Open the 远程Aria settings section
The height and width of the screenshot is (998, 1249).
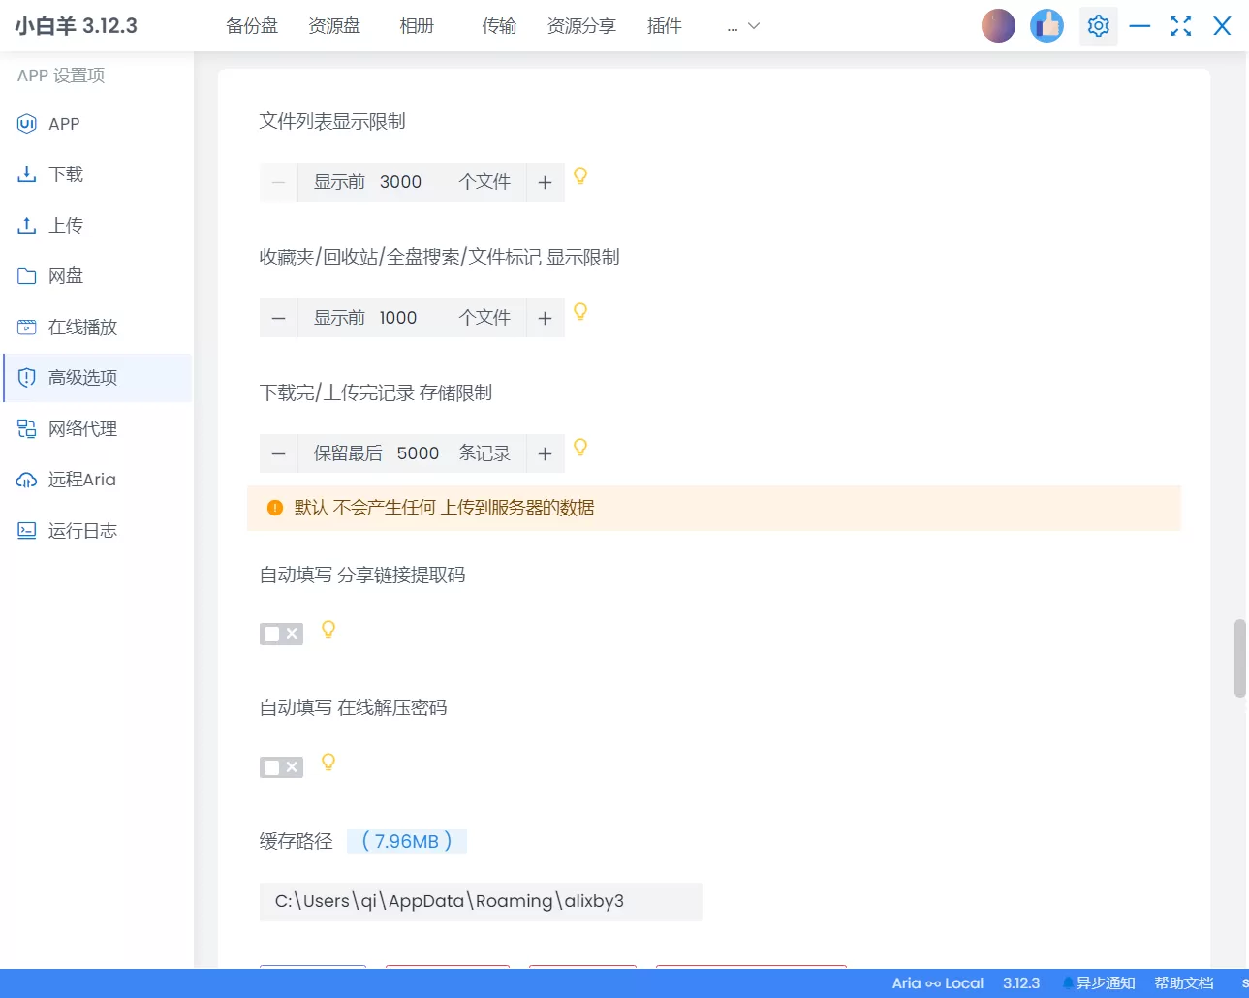(x=81, y=480)
